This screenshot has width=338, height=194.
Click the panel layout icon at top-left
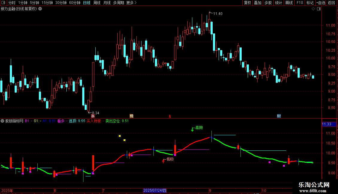click(x=3, y=3)
